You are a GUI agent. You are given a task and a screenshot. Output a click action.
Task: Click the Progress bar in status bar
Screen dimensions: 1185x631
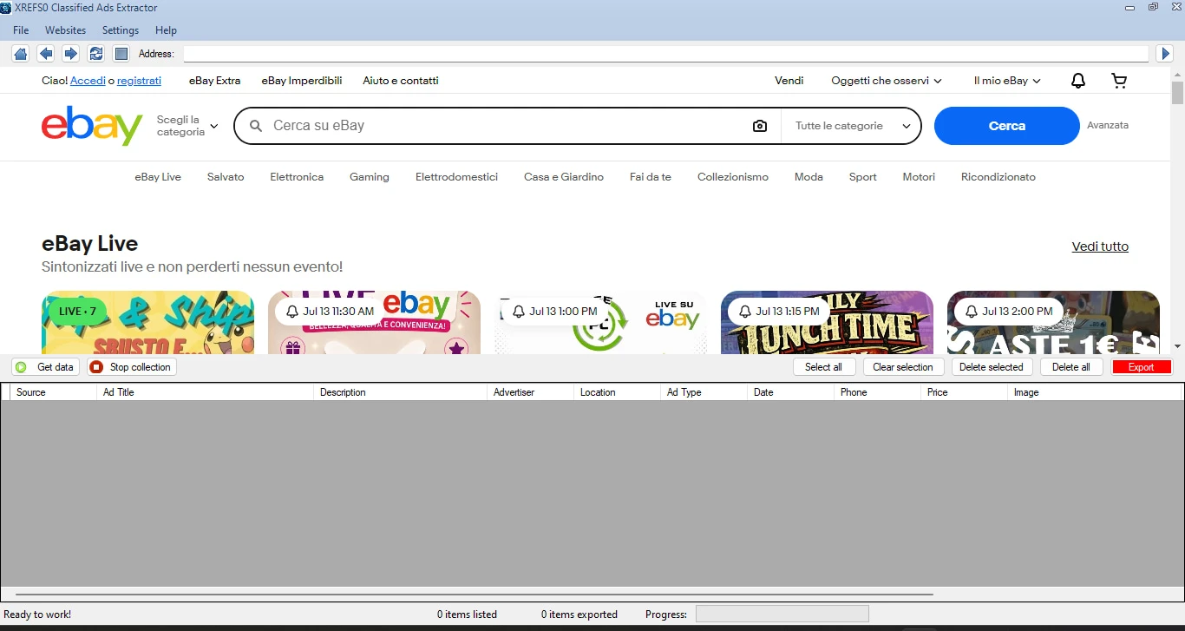click(782, 615)
